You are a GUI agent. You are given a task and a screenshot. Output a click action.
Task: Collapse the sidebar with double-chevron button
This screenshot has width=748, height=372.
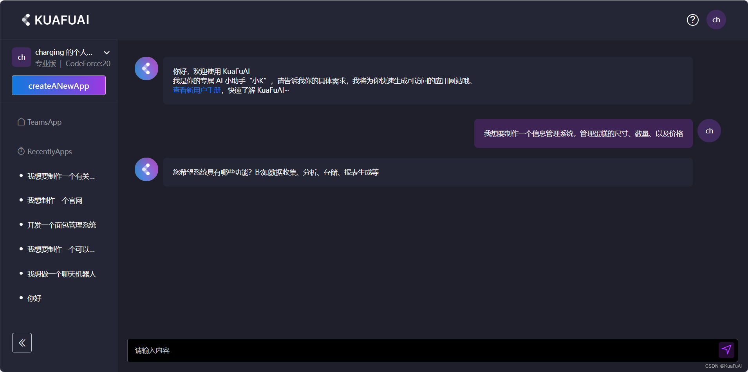coord(22,343)
